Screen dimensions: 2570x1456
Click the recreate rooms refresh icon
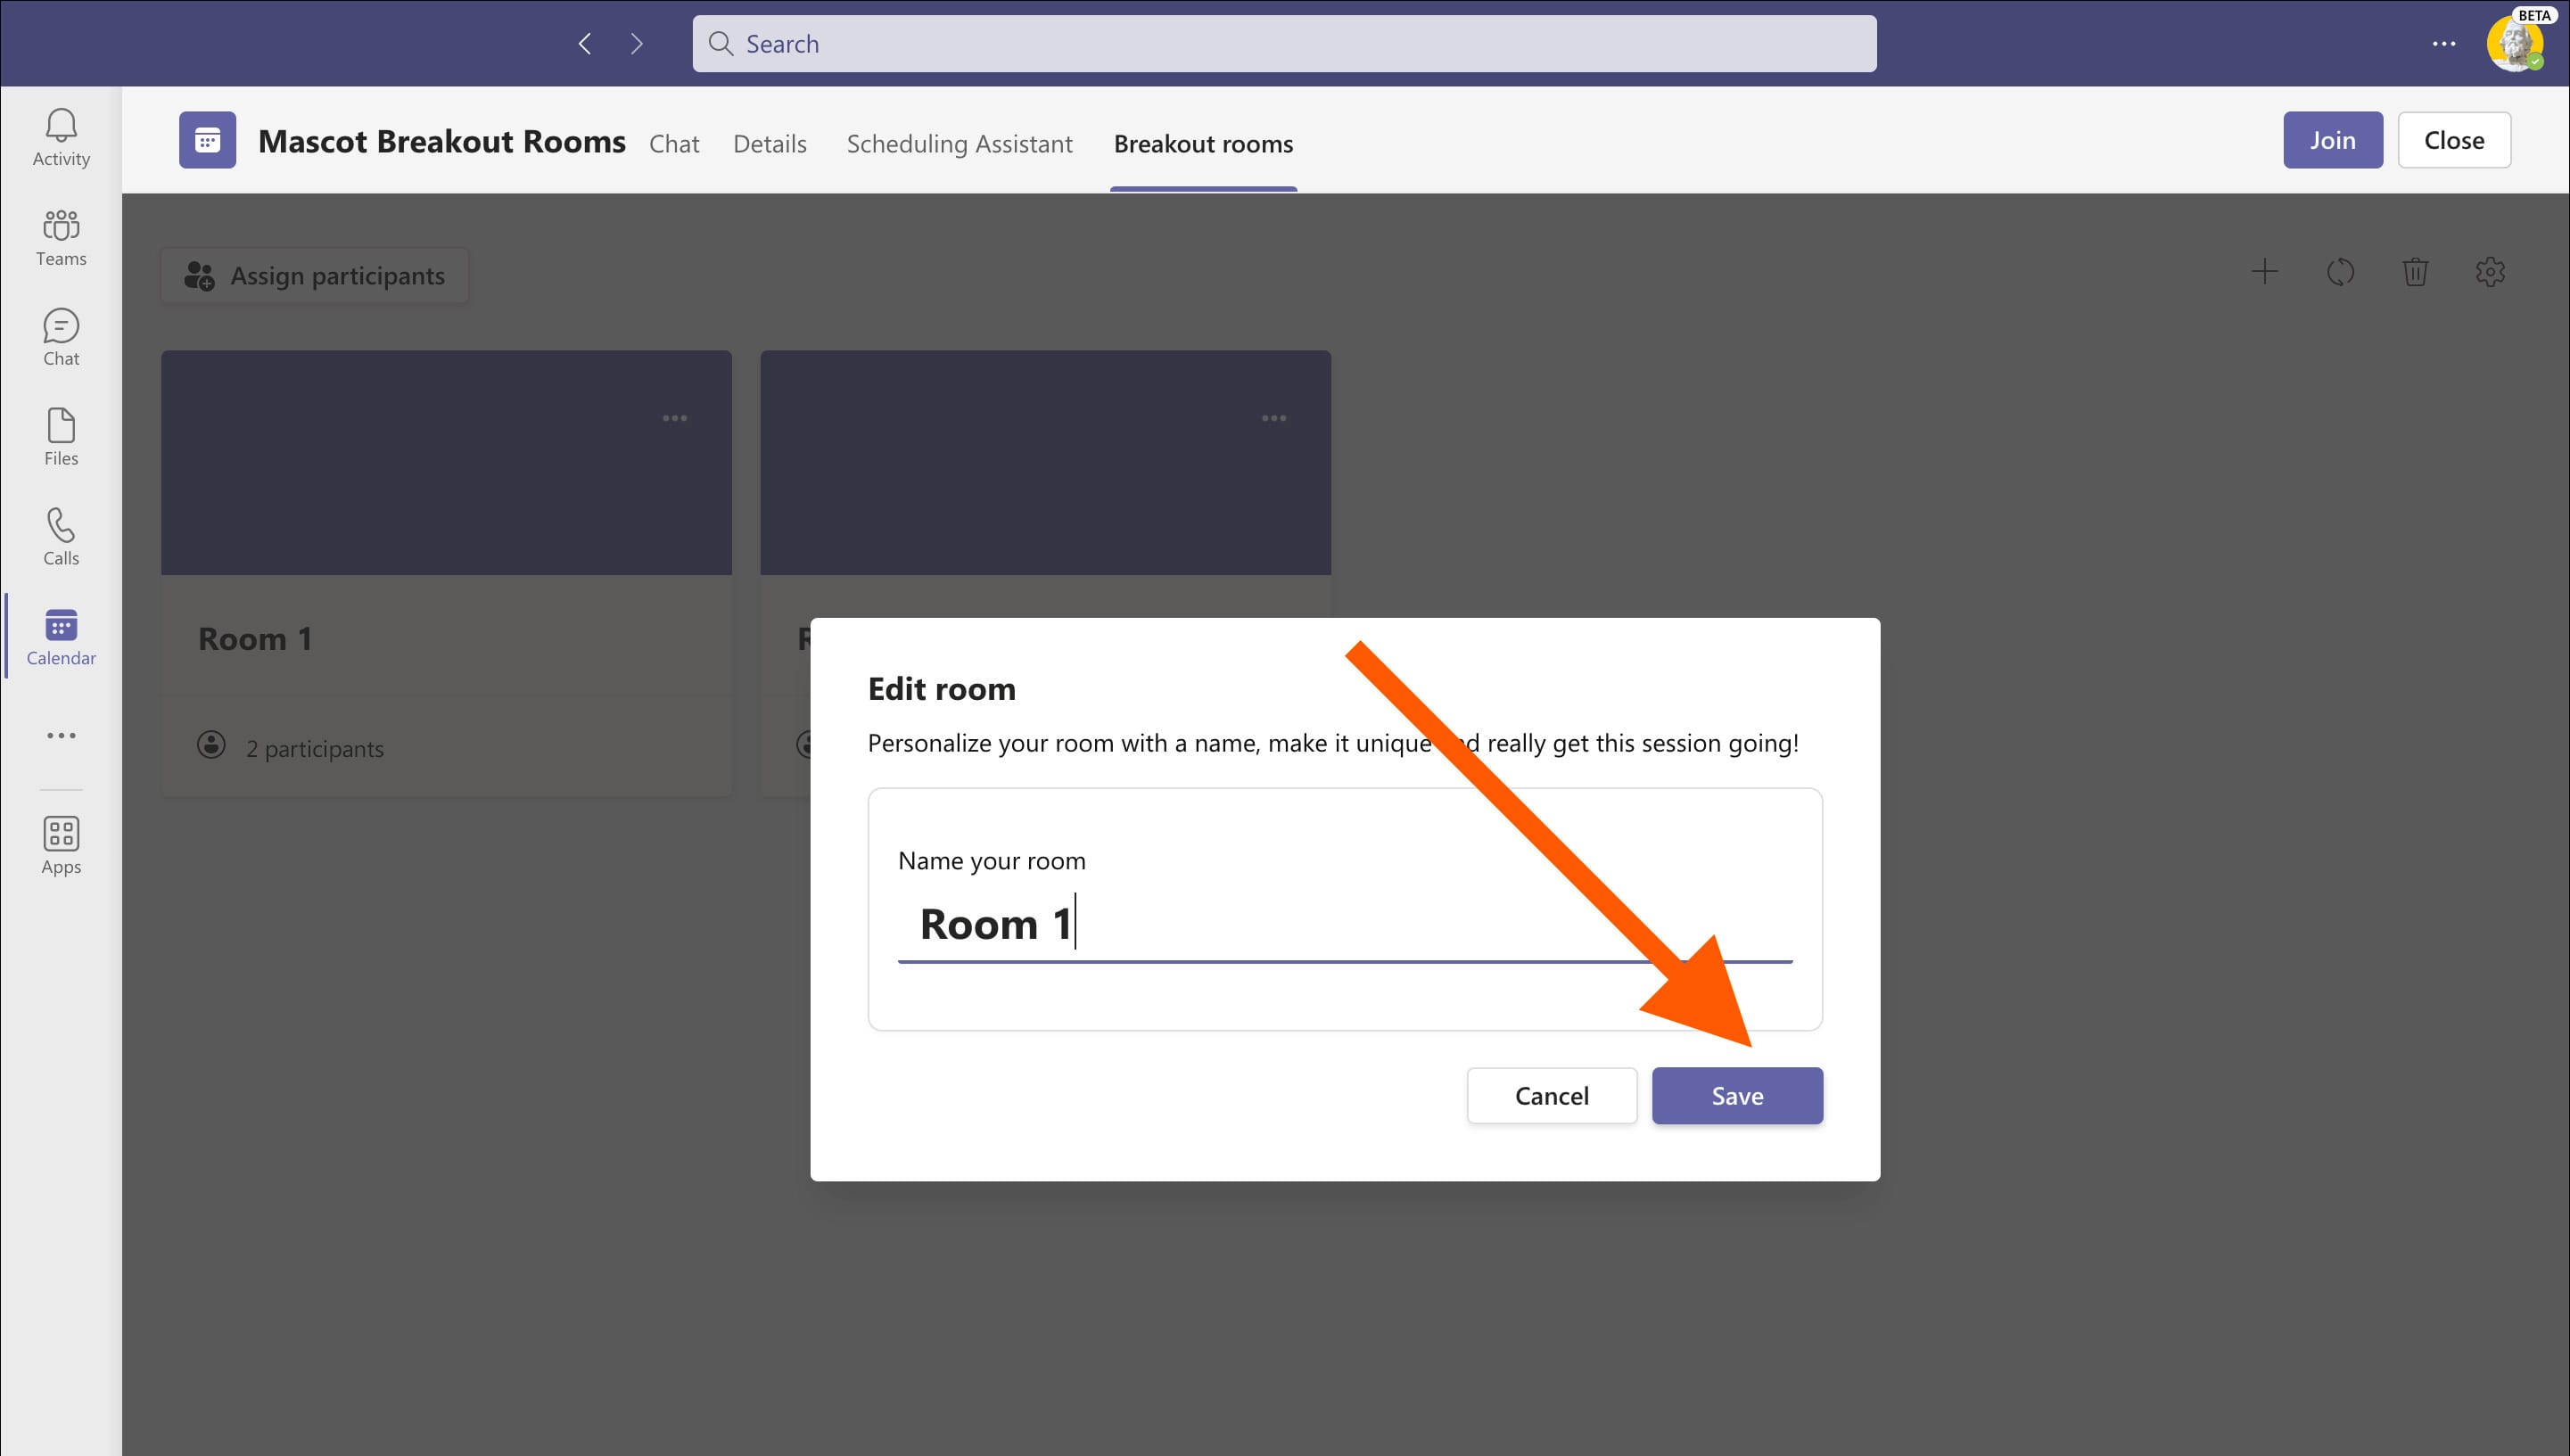click(2340, 272)
